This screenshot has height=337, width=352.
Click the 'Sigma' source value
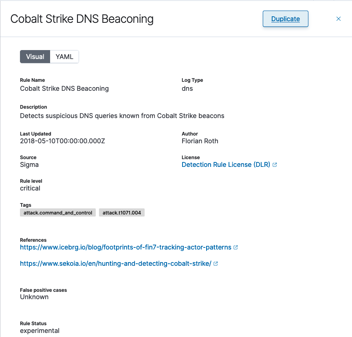29,165
